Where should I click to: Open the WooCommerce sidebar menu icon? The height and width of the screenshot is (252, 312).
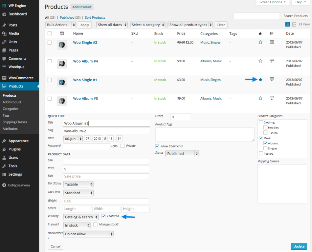pos(5,78)
